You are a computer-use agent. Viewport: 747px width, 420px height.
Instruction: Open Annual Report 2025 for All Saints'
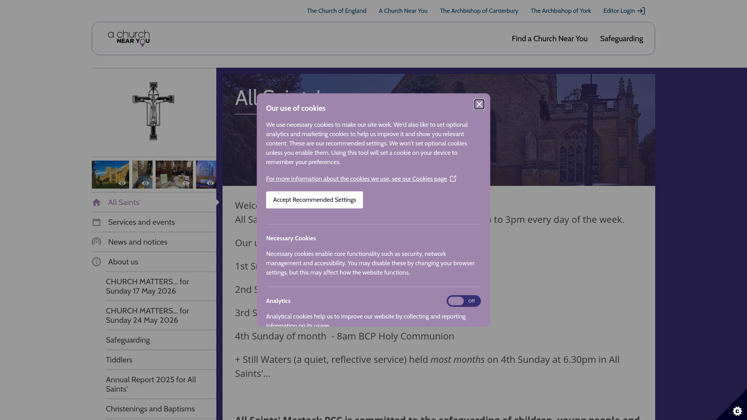click(x=161, y=384)
